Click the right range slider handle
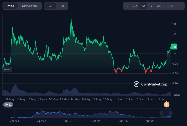 coord(170,113)
